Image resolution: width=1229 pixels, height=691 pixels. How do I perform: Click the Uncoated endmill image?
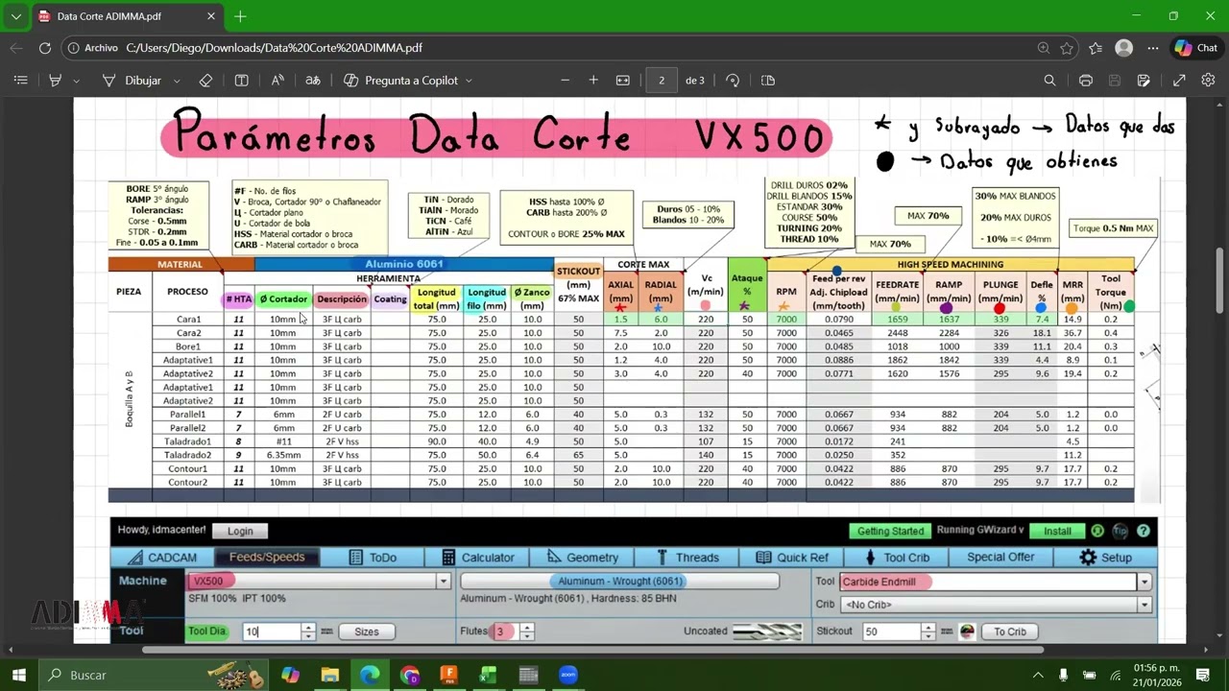point(767,631)
